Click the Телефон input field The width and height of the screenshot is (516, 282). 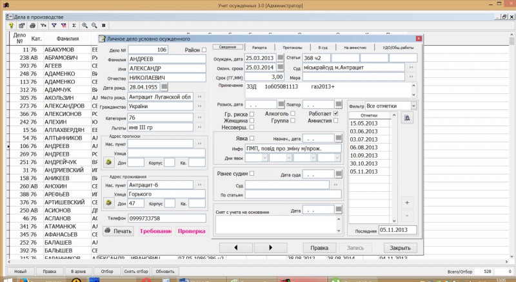[x=166, y=218]
